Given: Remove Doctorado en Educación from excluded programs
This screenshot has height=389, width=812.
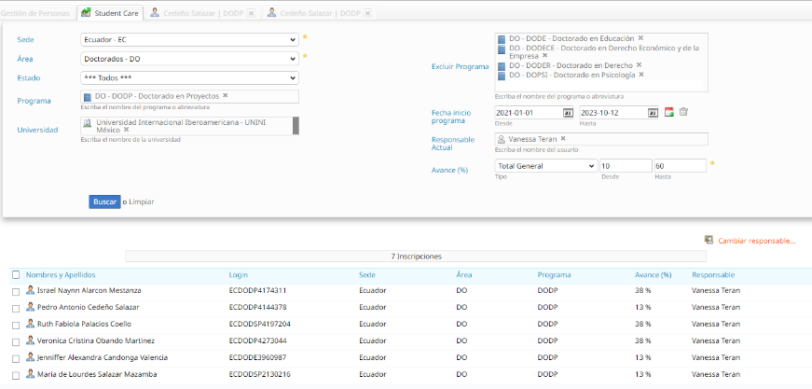Looking at the screenshot, I should coord(640,38).
